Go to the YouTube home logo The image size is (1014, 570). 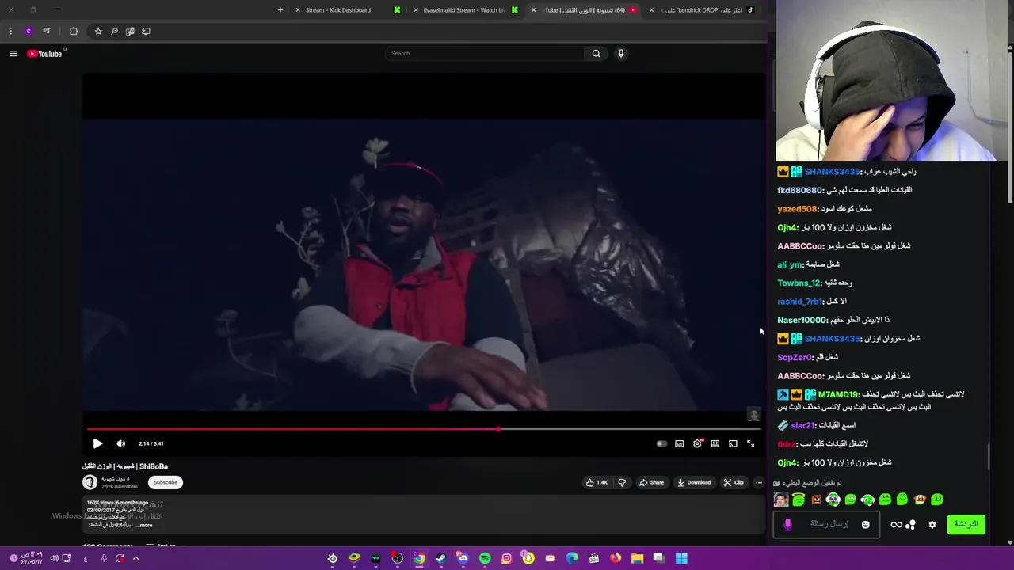pyautogui.click(x=44, y=53)
